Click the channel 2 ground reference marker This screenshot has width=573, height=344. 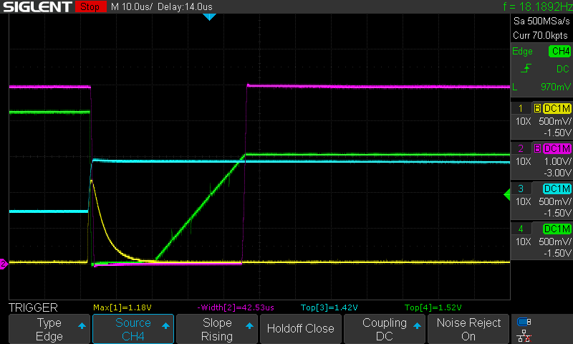(x=3, y=264)
